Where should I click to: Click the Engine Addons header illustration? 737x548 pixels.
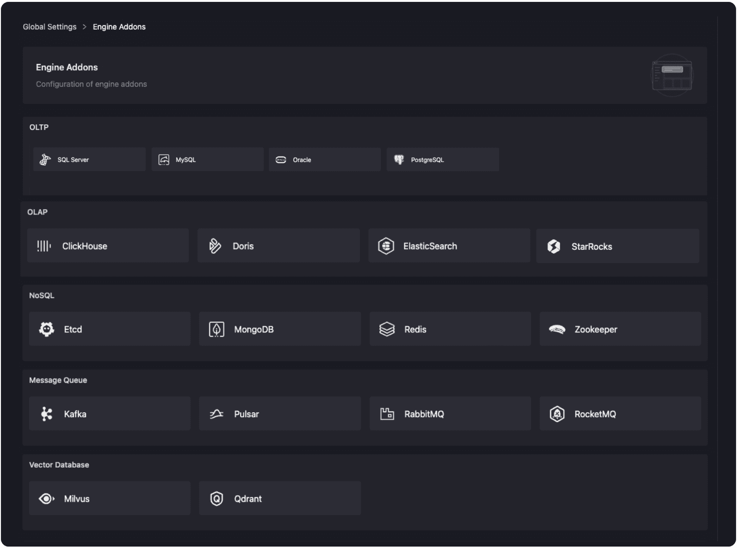click(x=672, y=75)
